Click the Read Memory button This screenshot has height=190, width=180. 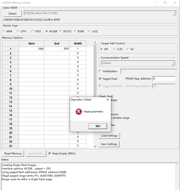pos(13,153)
